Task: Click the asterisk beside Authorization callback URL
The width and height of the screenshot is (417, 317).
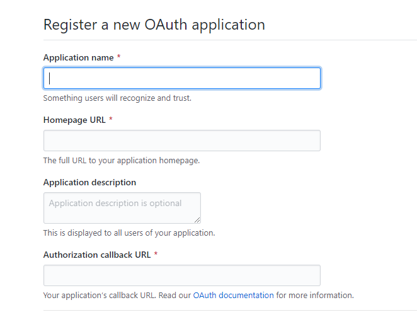Action: (x=156, y=255)
